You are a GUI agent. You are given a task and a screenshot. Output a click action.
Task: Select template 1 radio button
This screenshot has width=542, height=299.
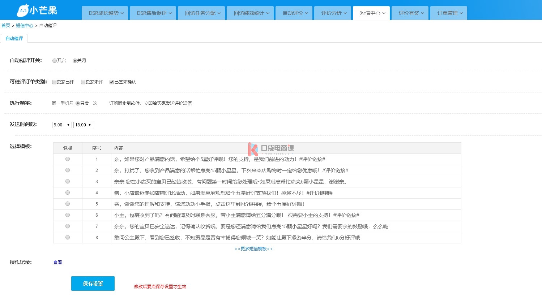[x=68, y=159]
